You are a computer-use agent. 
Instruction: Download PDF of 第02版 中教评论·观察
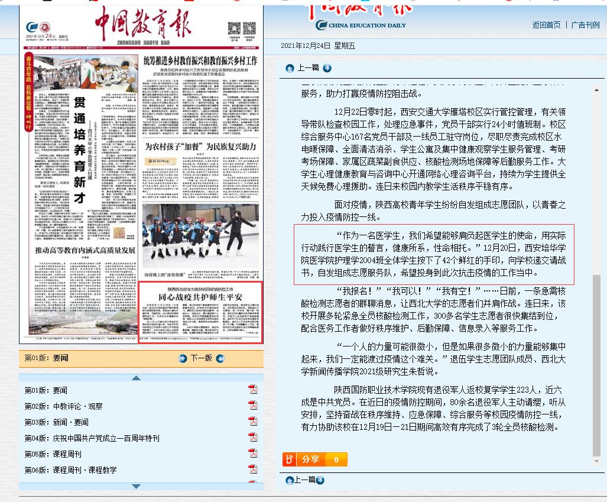click(x=253, y=406)
